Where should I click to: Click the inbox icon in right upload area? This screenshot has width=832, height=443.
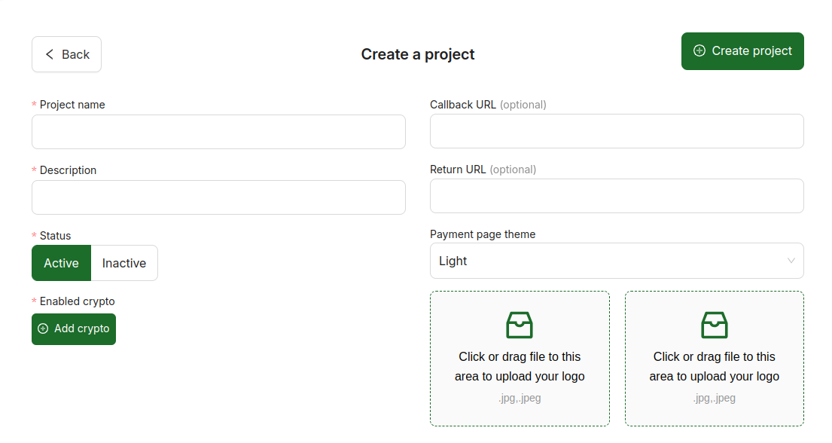tap(715, 325)
